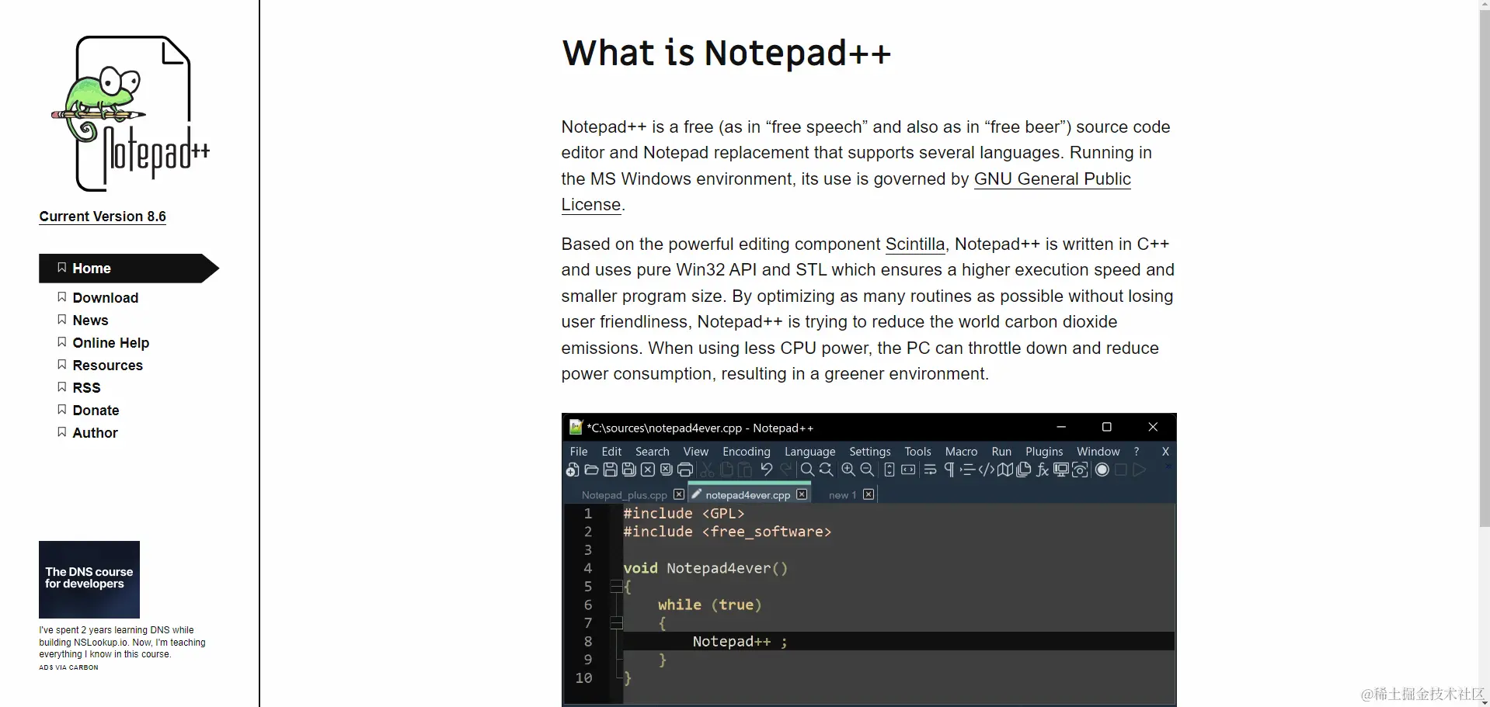Toggle the Document List icon

point(1024,470)
